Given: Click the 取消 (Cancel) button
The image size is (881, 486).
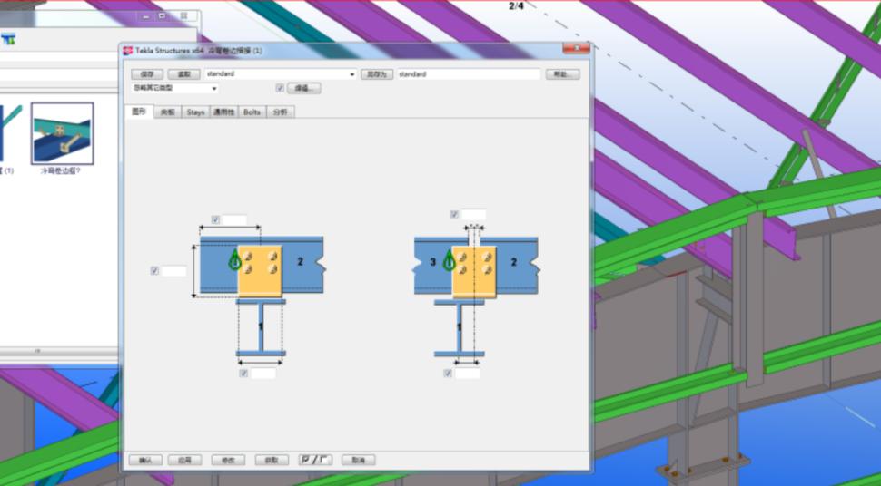Looking at the screenshot, I should pyautogui.click(x=359, y=461).
